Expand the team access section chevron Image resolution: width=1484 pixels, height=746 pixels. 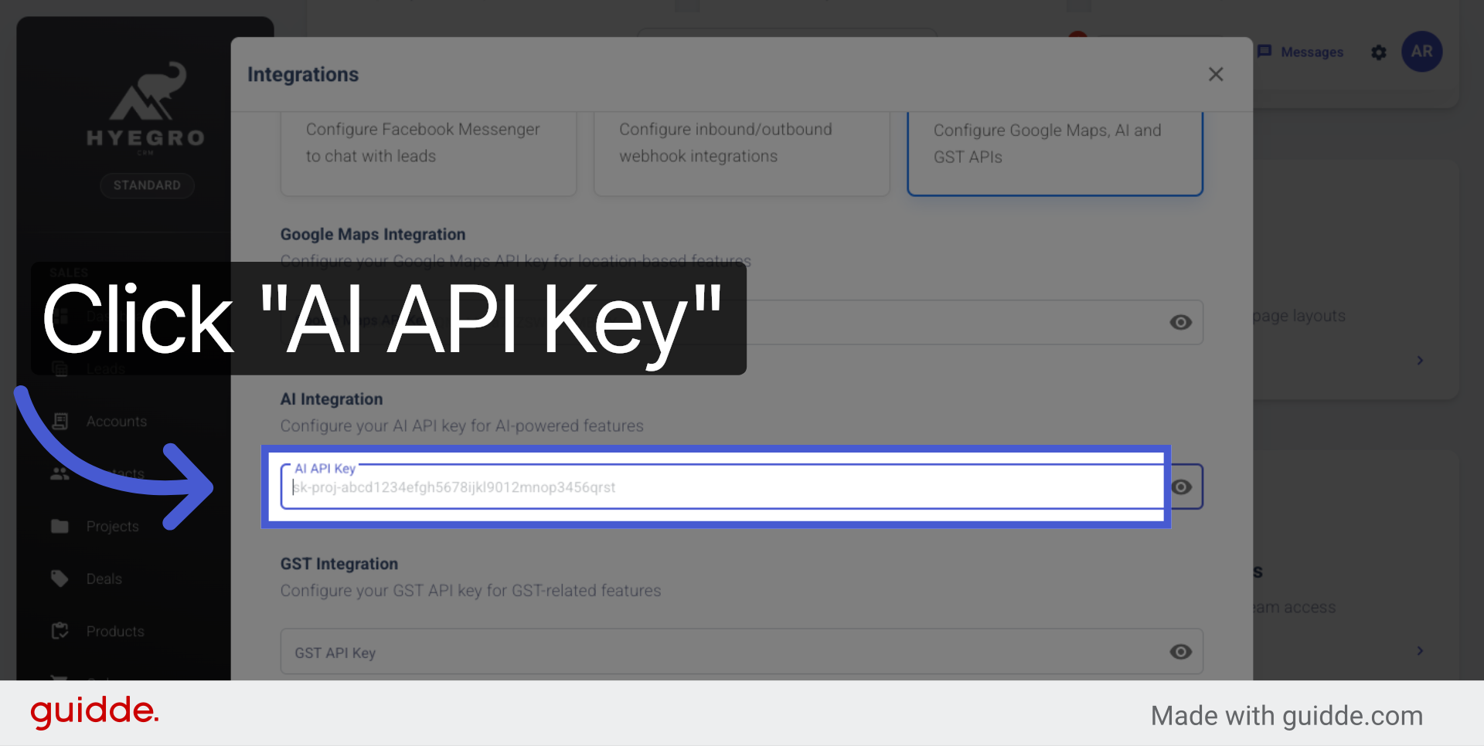tap(1420, 651)
